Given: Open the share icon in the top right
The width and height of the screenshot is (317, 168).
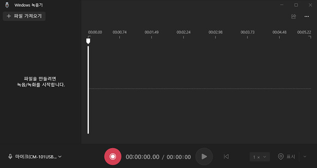Looking at the screenshot, I should point(294,17).
